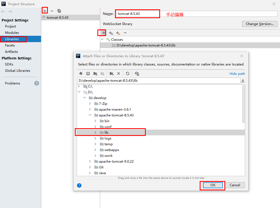Collapse the apache-tomcat-8.5.43 folder
The height and width of the screenshot is (208, 280).
(90, 115)
